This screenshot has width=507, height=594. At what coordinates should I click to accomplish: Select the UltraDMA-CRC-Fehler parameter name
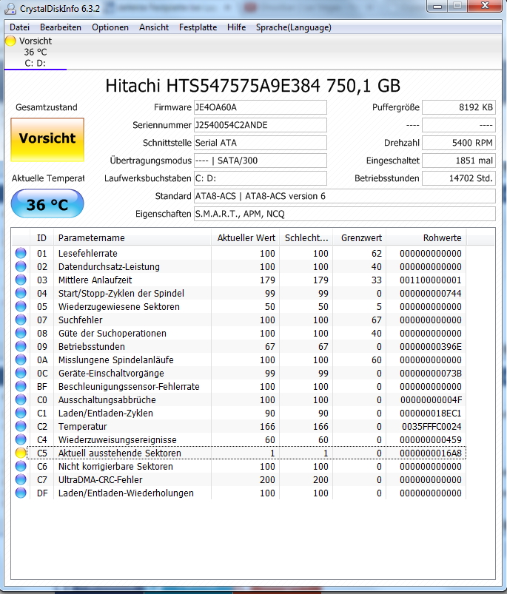pyautogui.click(x=101, y=480)
